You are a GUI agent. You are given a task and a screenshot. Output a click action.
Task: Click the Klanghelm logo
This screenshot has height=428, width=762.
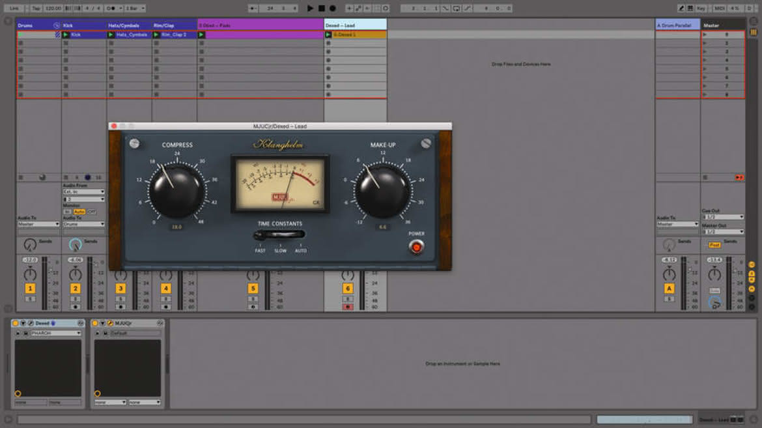[x=279, y=145]
